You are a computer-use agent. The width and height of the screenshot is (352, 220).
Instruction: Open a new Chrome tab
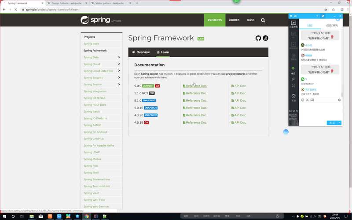(137, 3)
